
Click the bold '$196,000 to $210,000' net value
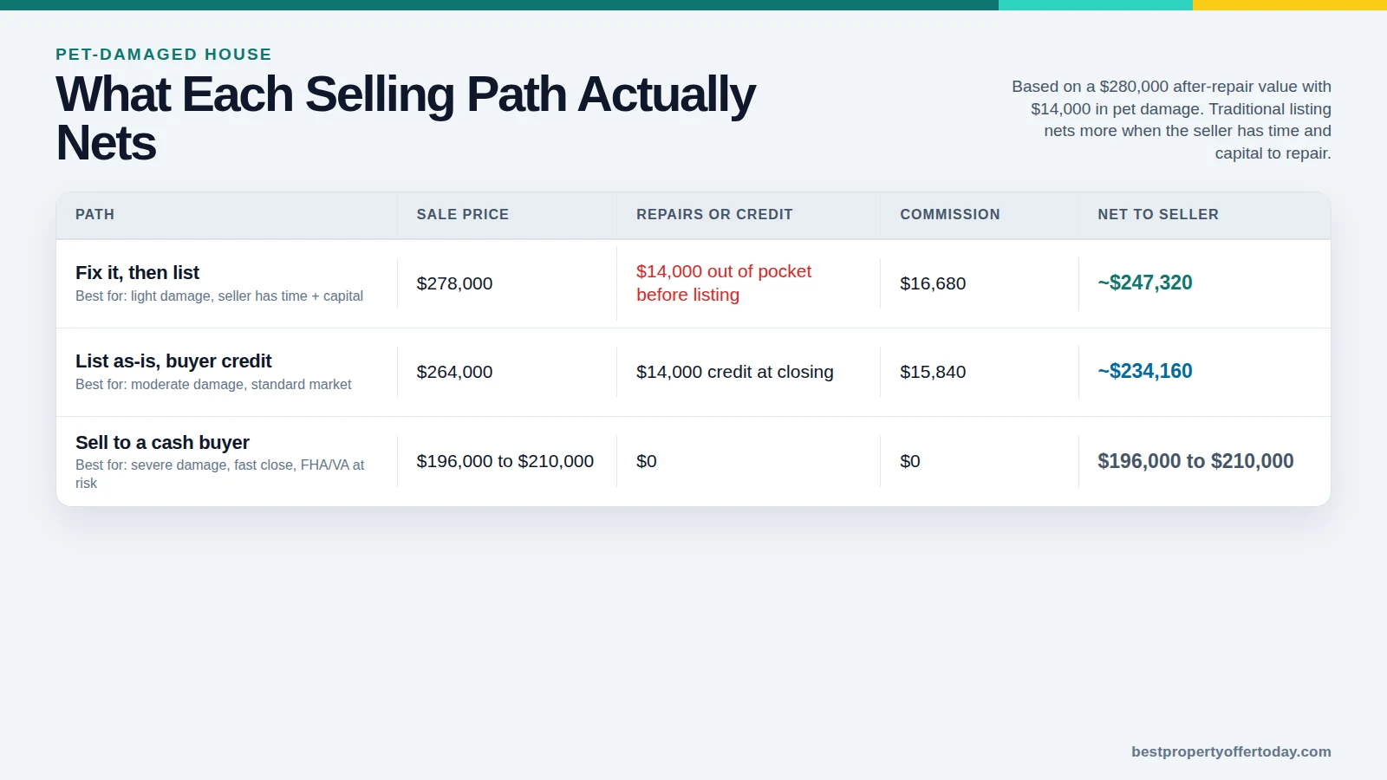[x=1195, y=461]
